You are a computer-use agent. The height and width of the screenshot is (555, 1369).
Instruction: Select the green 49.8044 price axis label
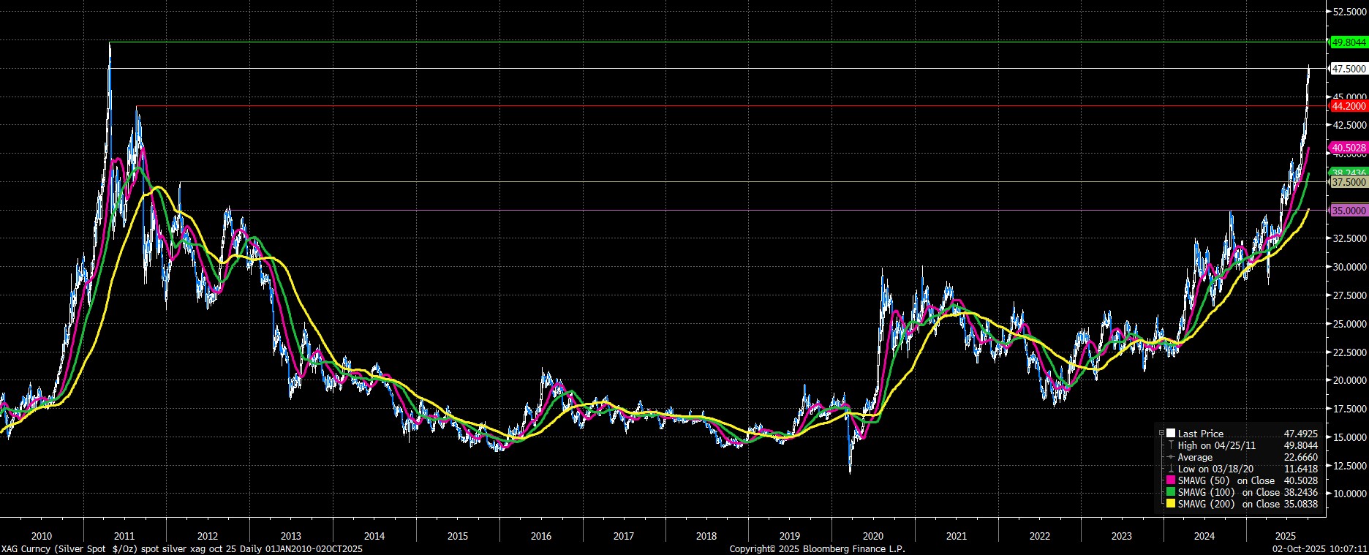coord(1349,43)
